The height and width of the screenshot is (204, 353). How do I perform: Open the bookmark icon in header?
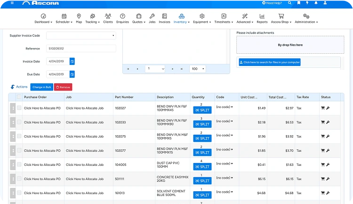click(x=299, y=3)
